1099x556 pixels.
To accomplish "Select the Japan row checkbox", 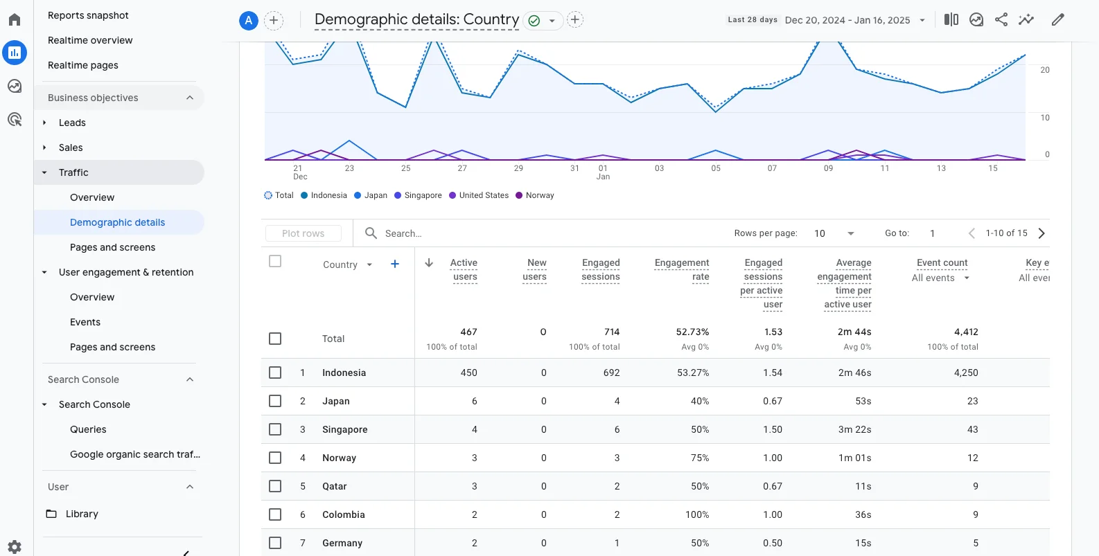I will (275, 401).
